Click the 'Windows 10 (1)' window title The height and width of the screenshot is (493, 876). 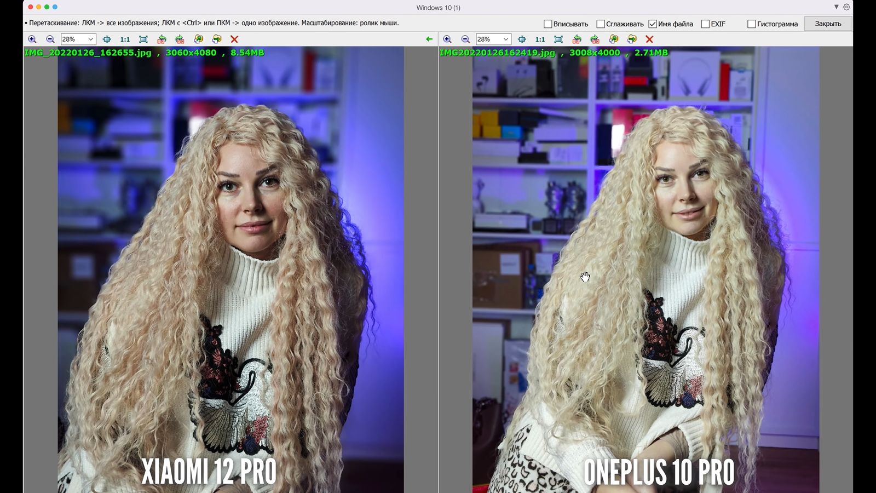438,8
